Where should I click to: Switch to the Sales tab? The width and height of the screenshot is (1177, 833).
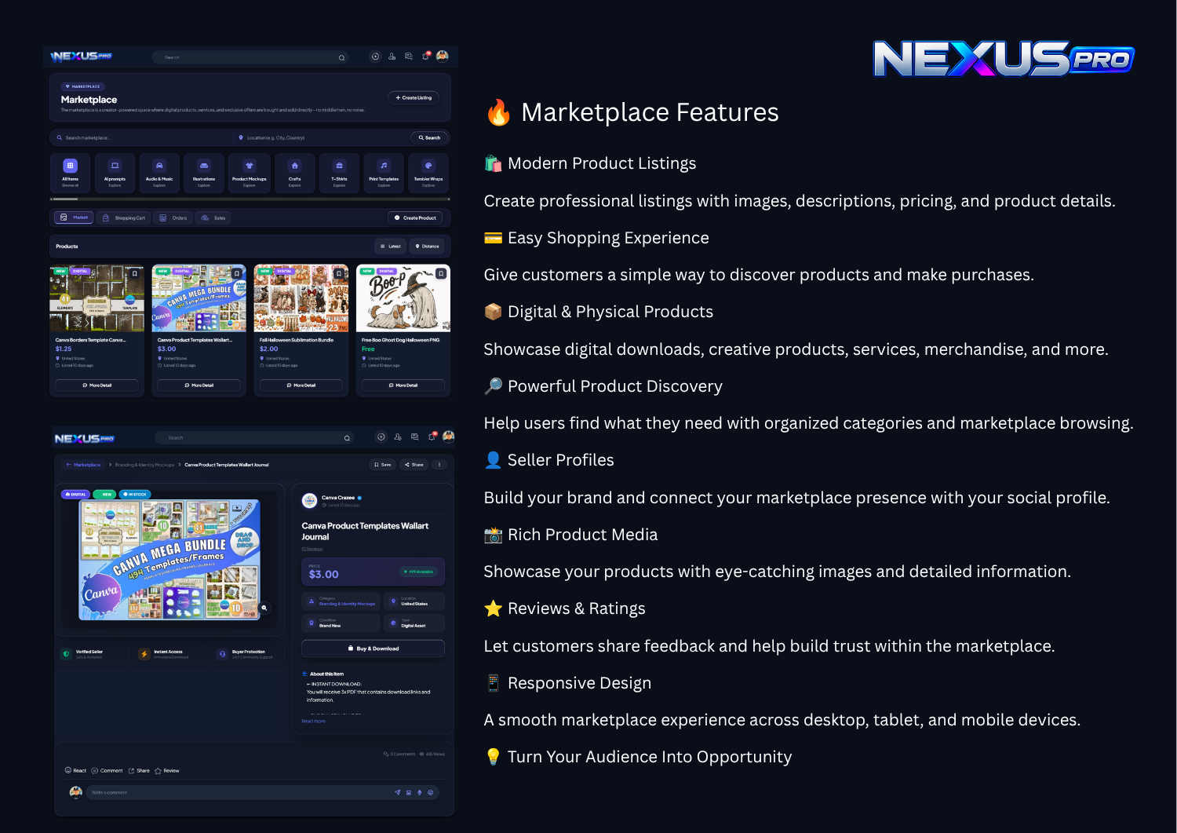[213, 217]
